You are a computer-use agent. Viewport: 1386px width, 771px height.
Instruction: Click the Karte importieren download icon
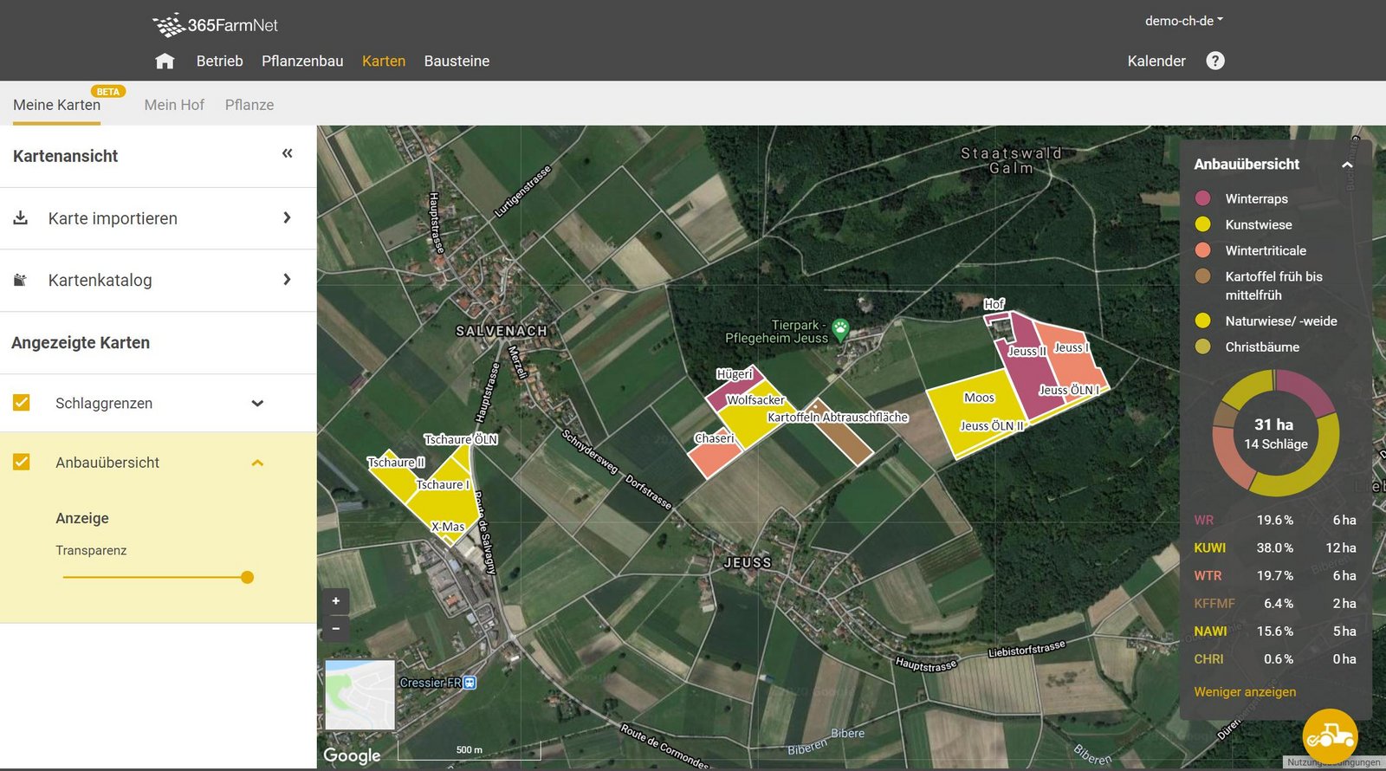[21, 217]
